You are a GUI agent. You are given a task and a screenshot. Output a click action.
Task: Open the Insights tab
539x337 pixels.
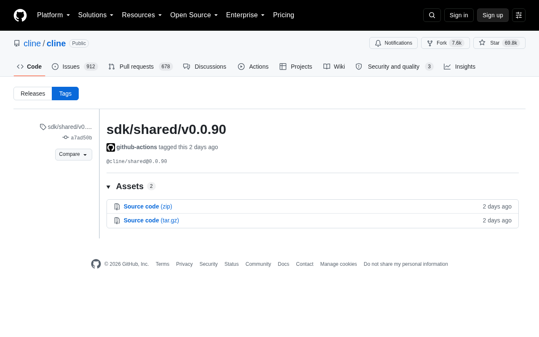(459, 67)
